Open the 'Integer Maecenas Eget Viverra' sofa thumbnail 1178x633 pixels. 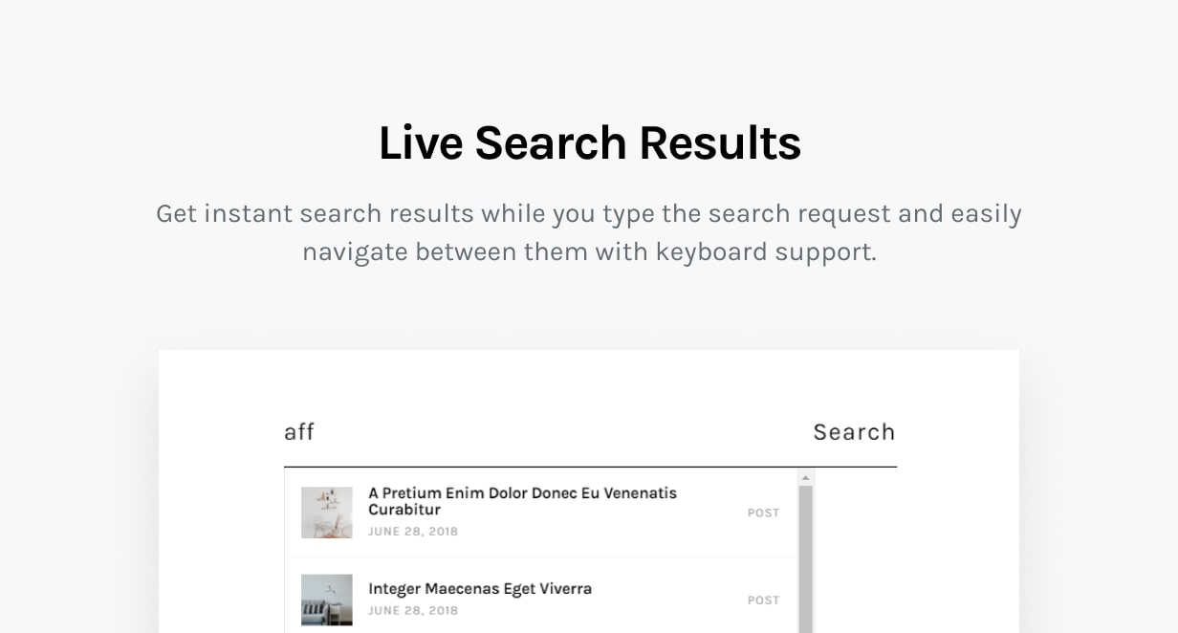coord(327,600)
